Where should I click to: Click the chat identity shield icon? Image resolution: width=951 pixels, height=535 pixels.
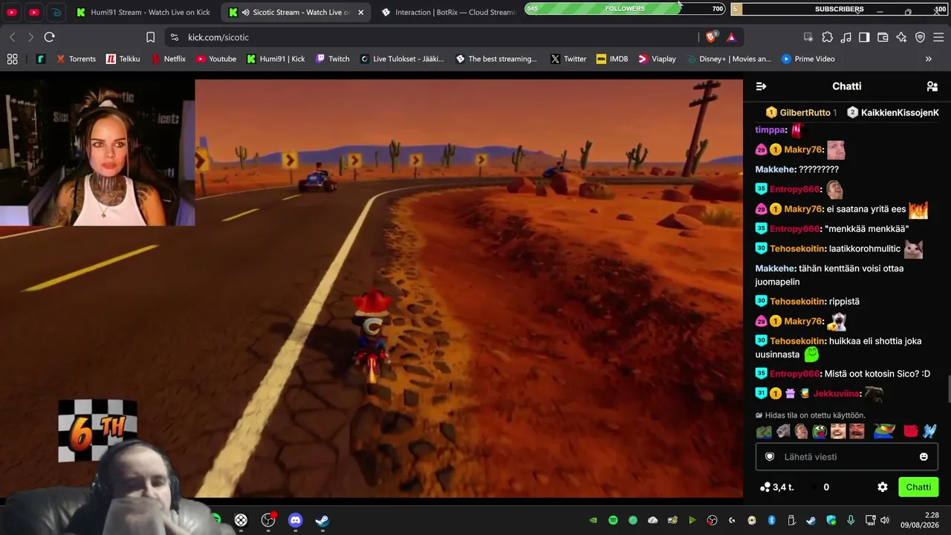(770, 457)
